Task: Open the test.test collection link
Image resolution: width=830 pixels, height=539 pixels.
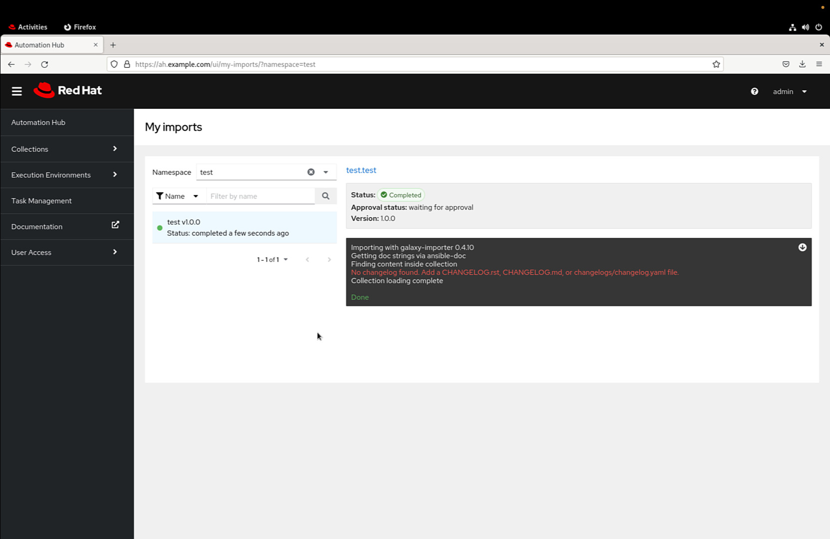Action: click(x=361, y=170)
